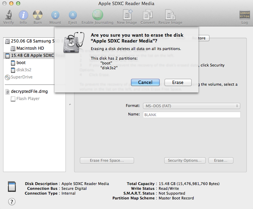Click the Erase… button in the pane
Viewport: 253px width, 209px height.
point(221,160)
